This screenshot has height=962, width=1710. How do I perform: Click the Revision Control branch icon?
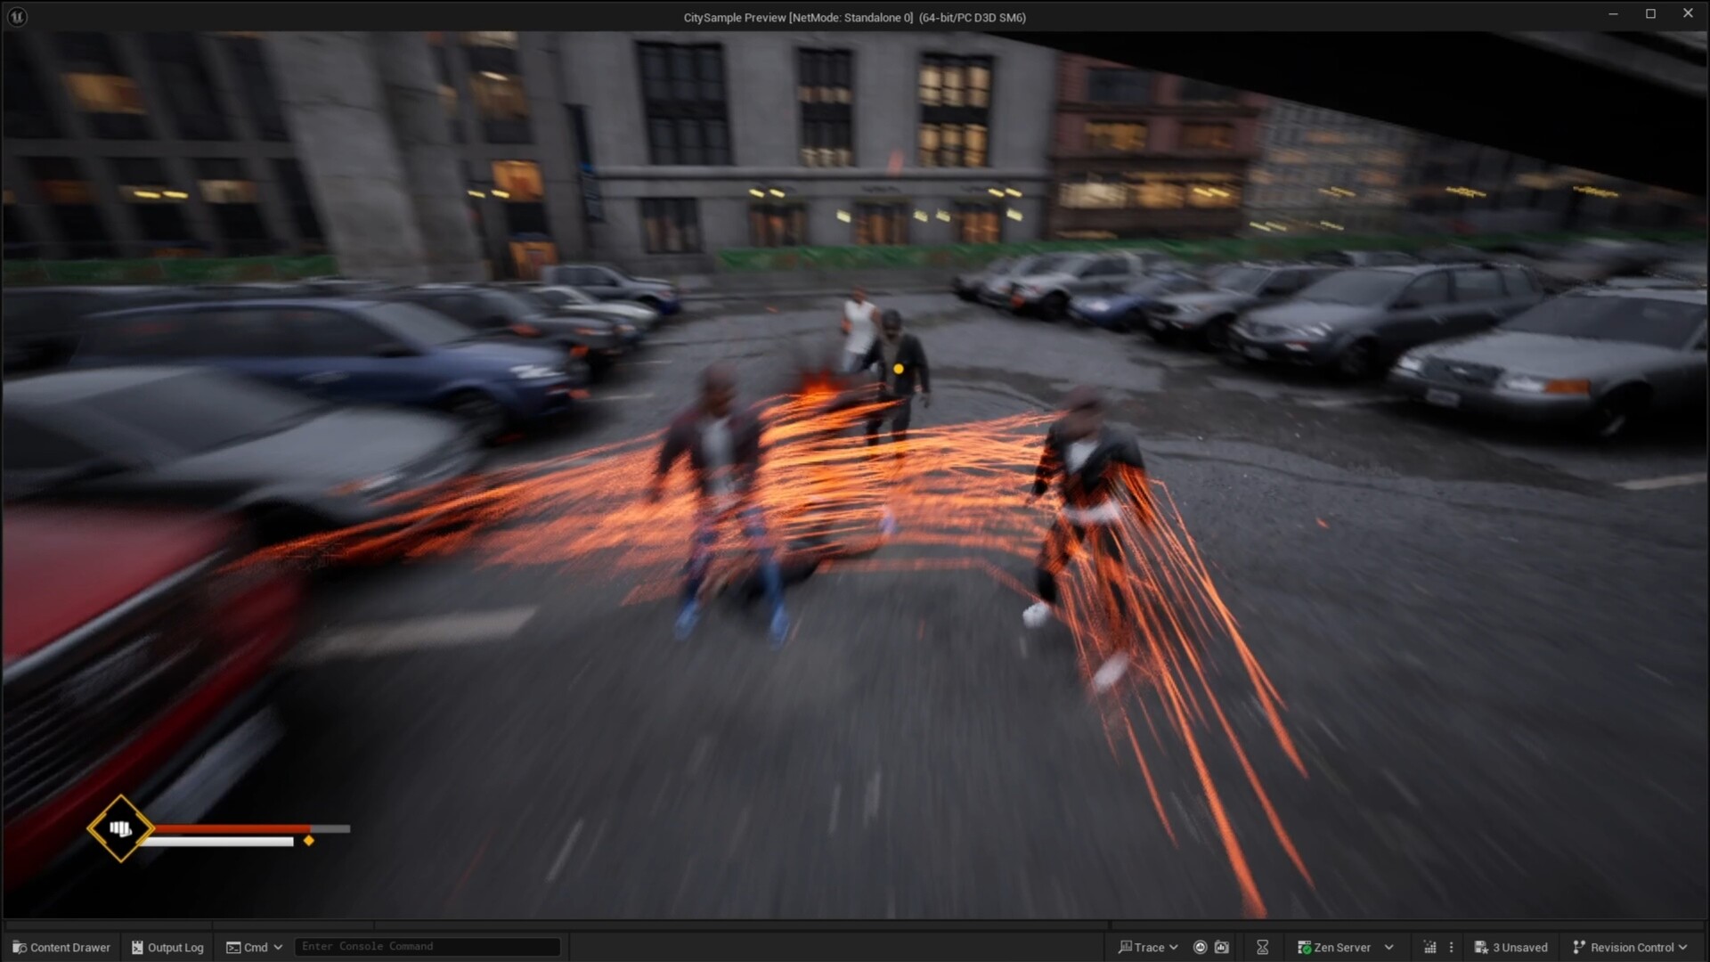click(1579, 947)
